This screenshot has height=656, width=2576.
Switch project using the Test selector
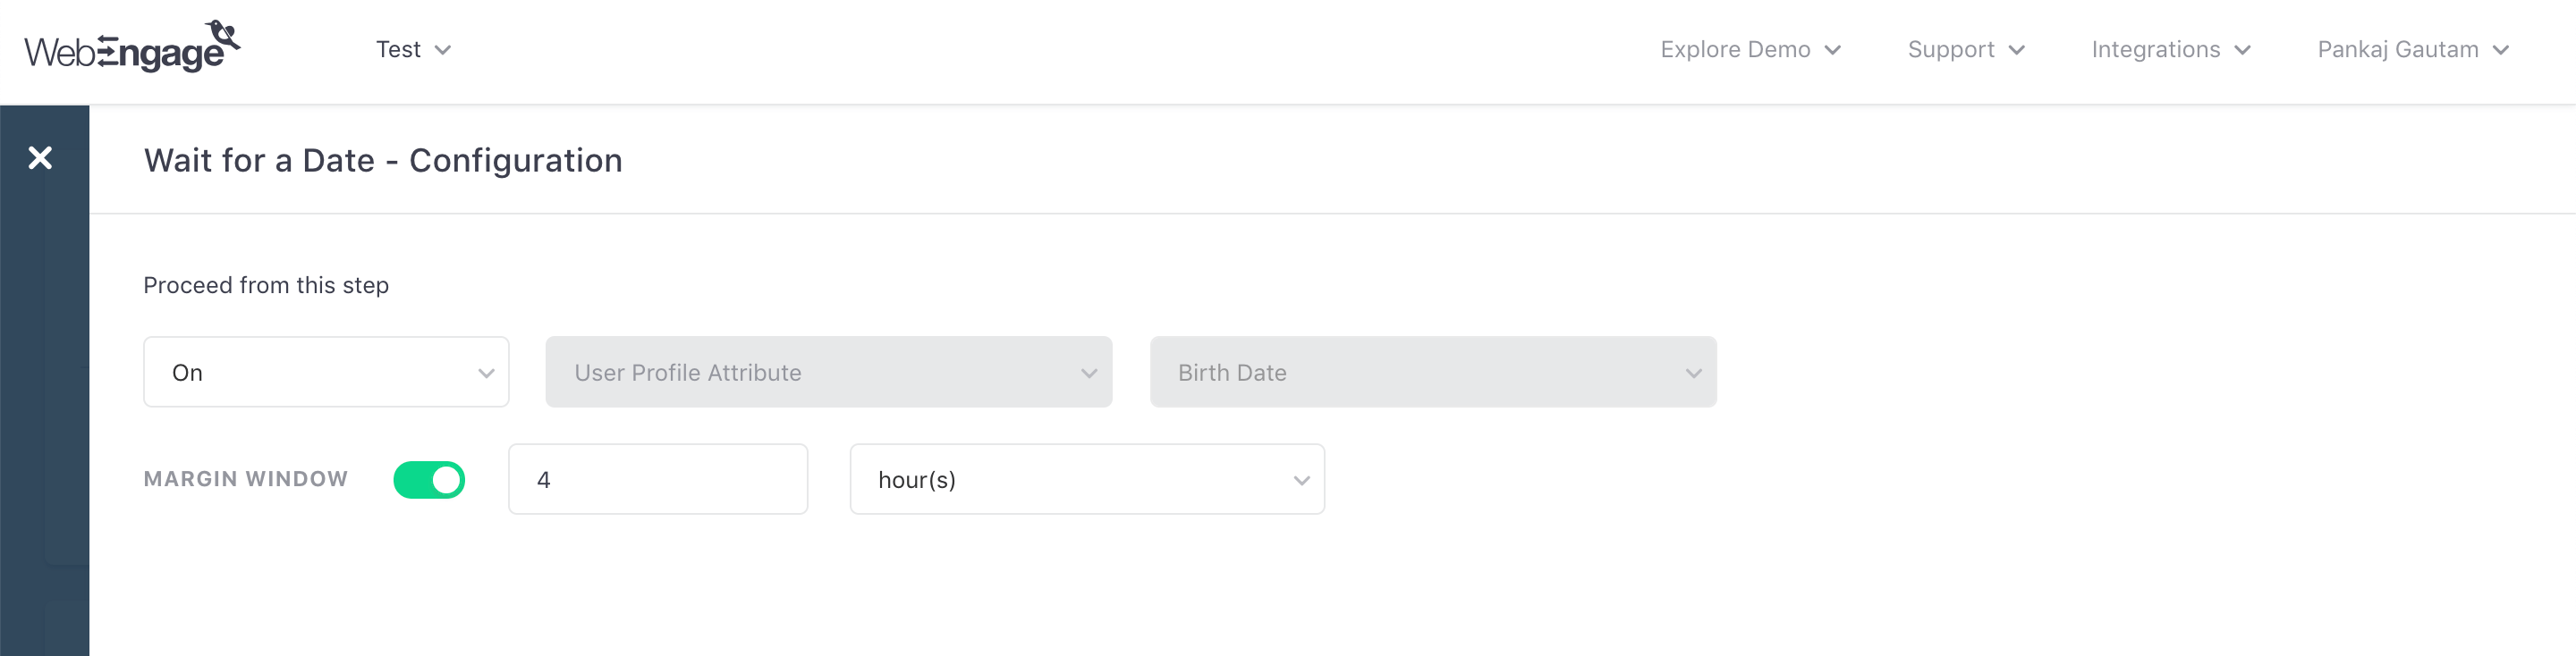[x=399, y=50]
